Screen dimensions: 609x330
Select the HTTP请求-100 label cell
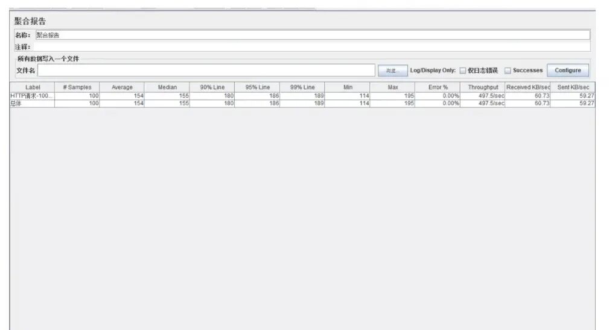(32, 96)
